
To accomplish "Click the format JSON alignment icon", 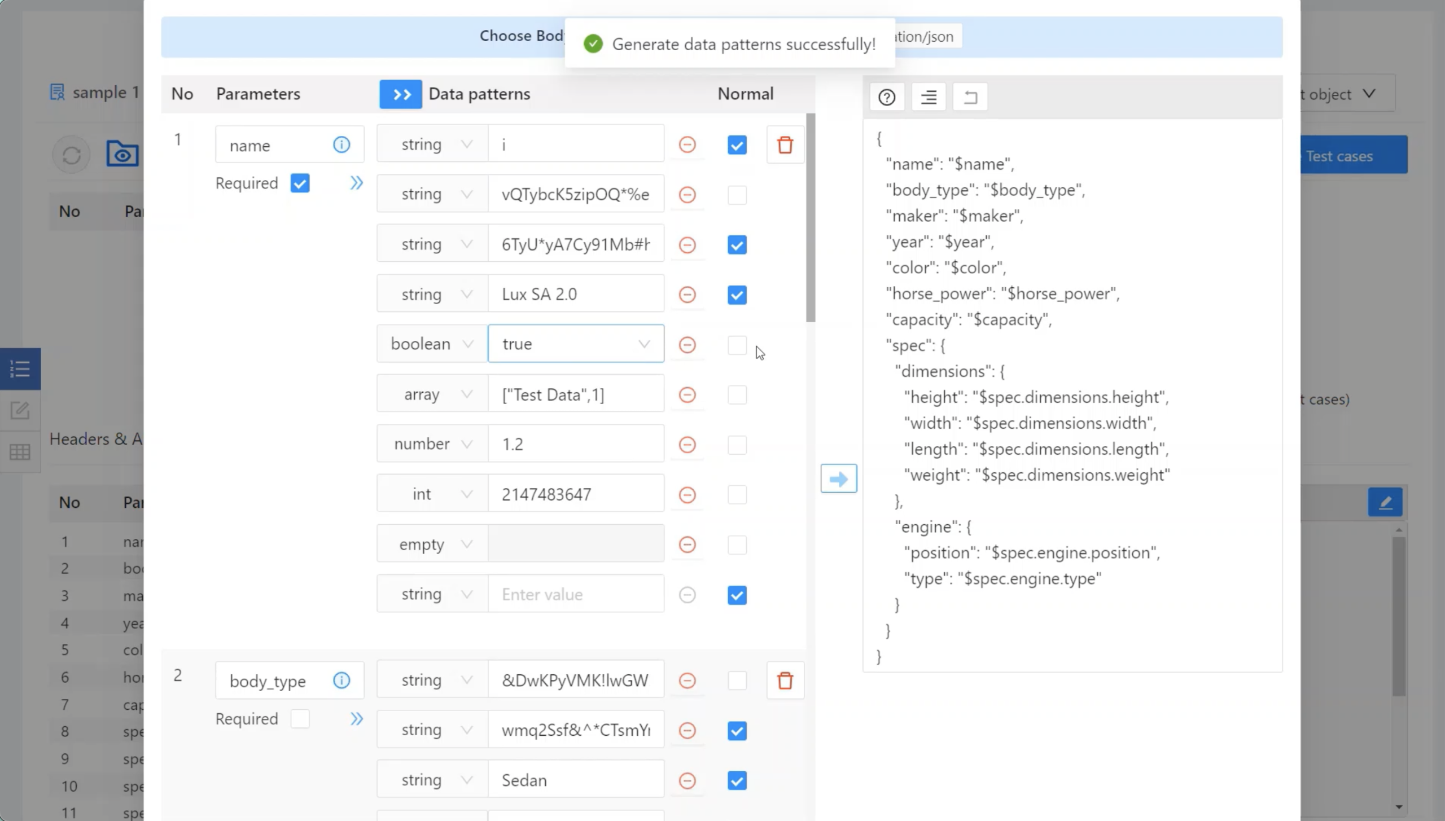I will tap(929, 98).
